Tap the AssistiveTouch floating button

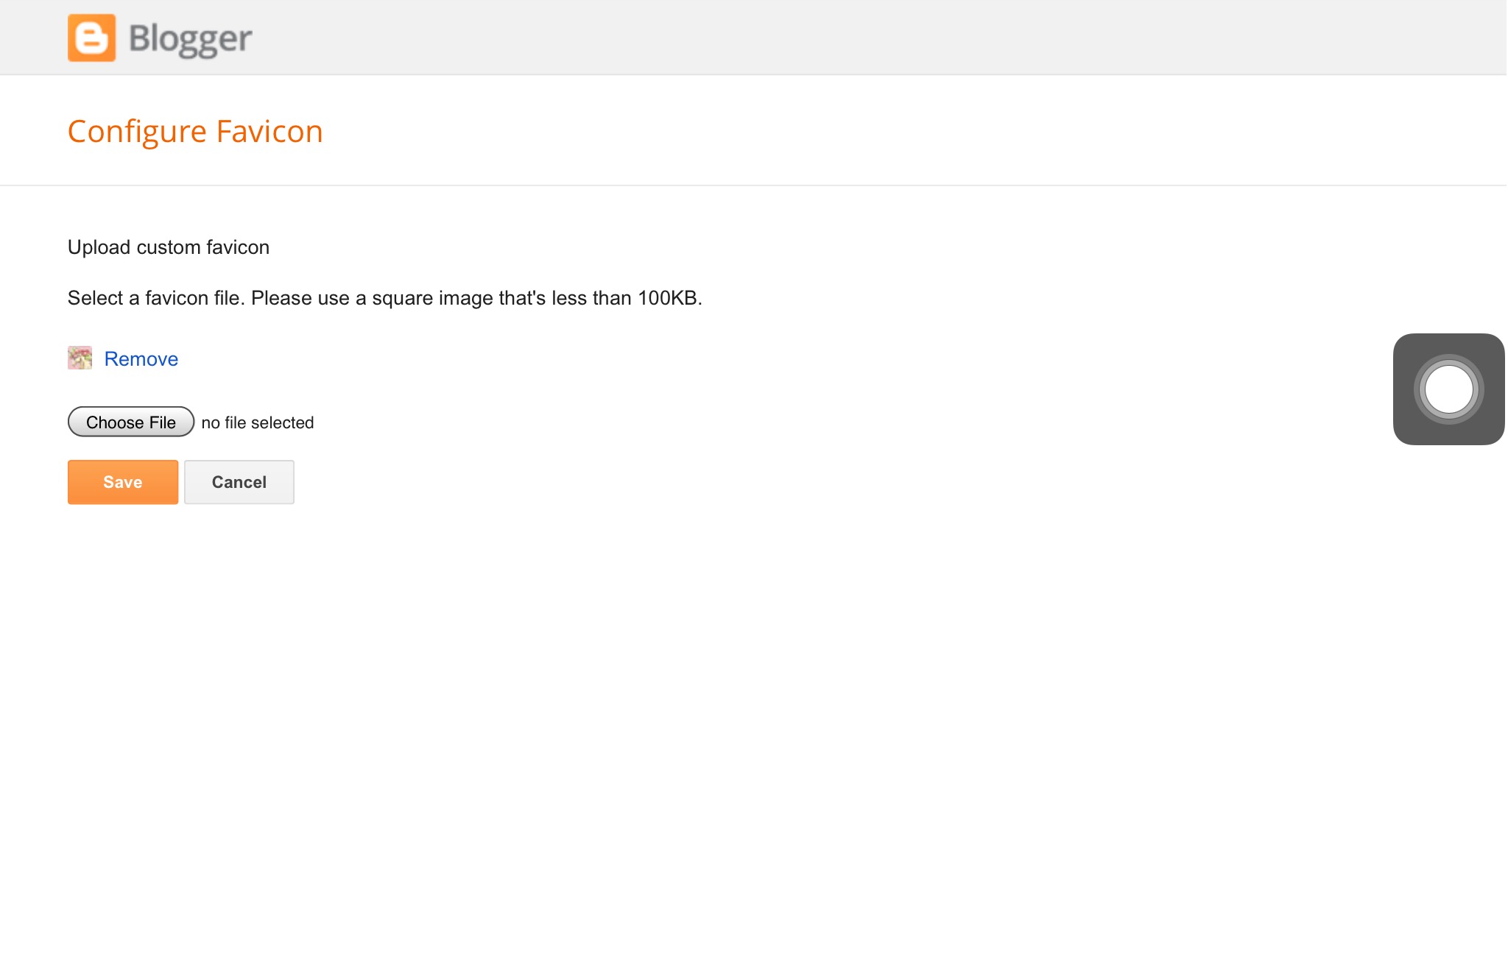point(1448,389)
